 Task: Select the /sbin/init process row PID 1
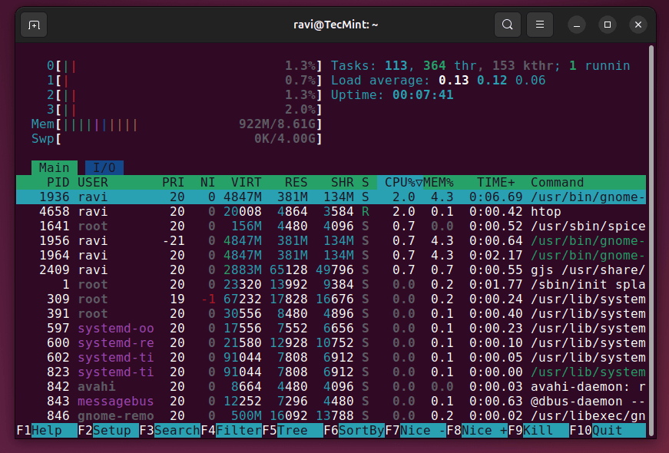click(x=331, y=285)
